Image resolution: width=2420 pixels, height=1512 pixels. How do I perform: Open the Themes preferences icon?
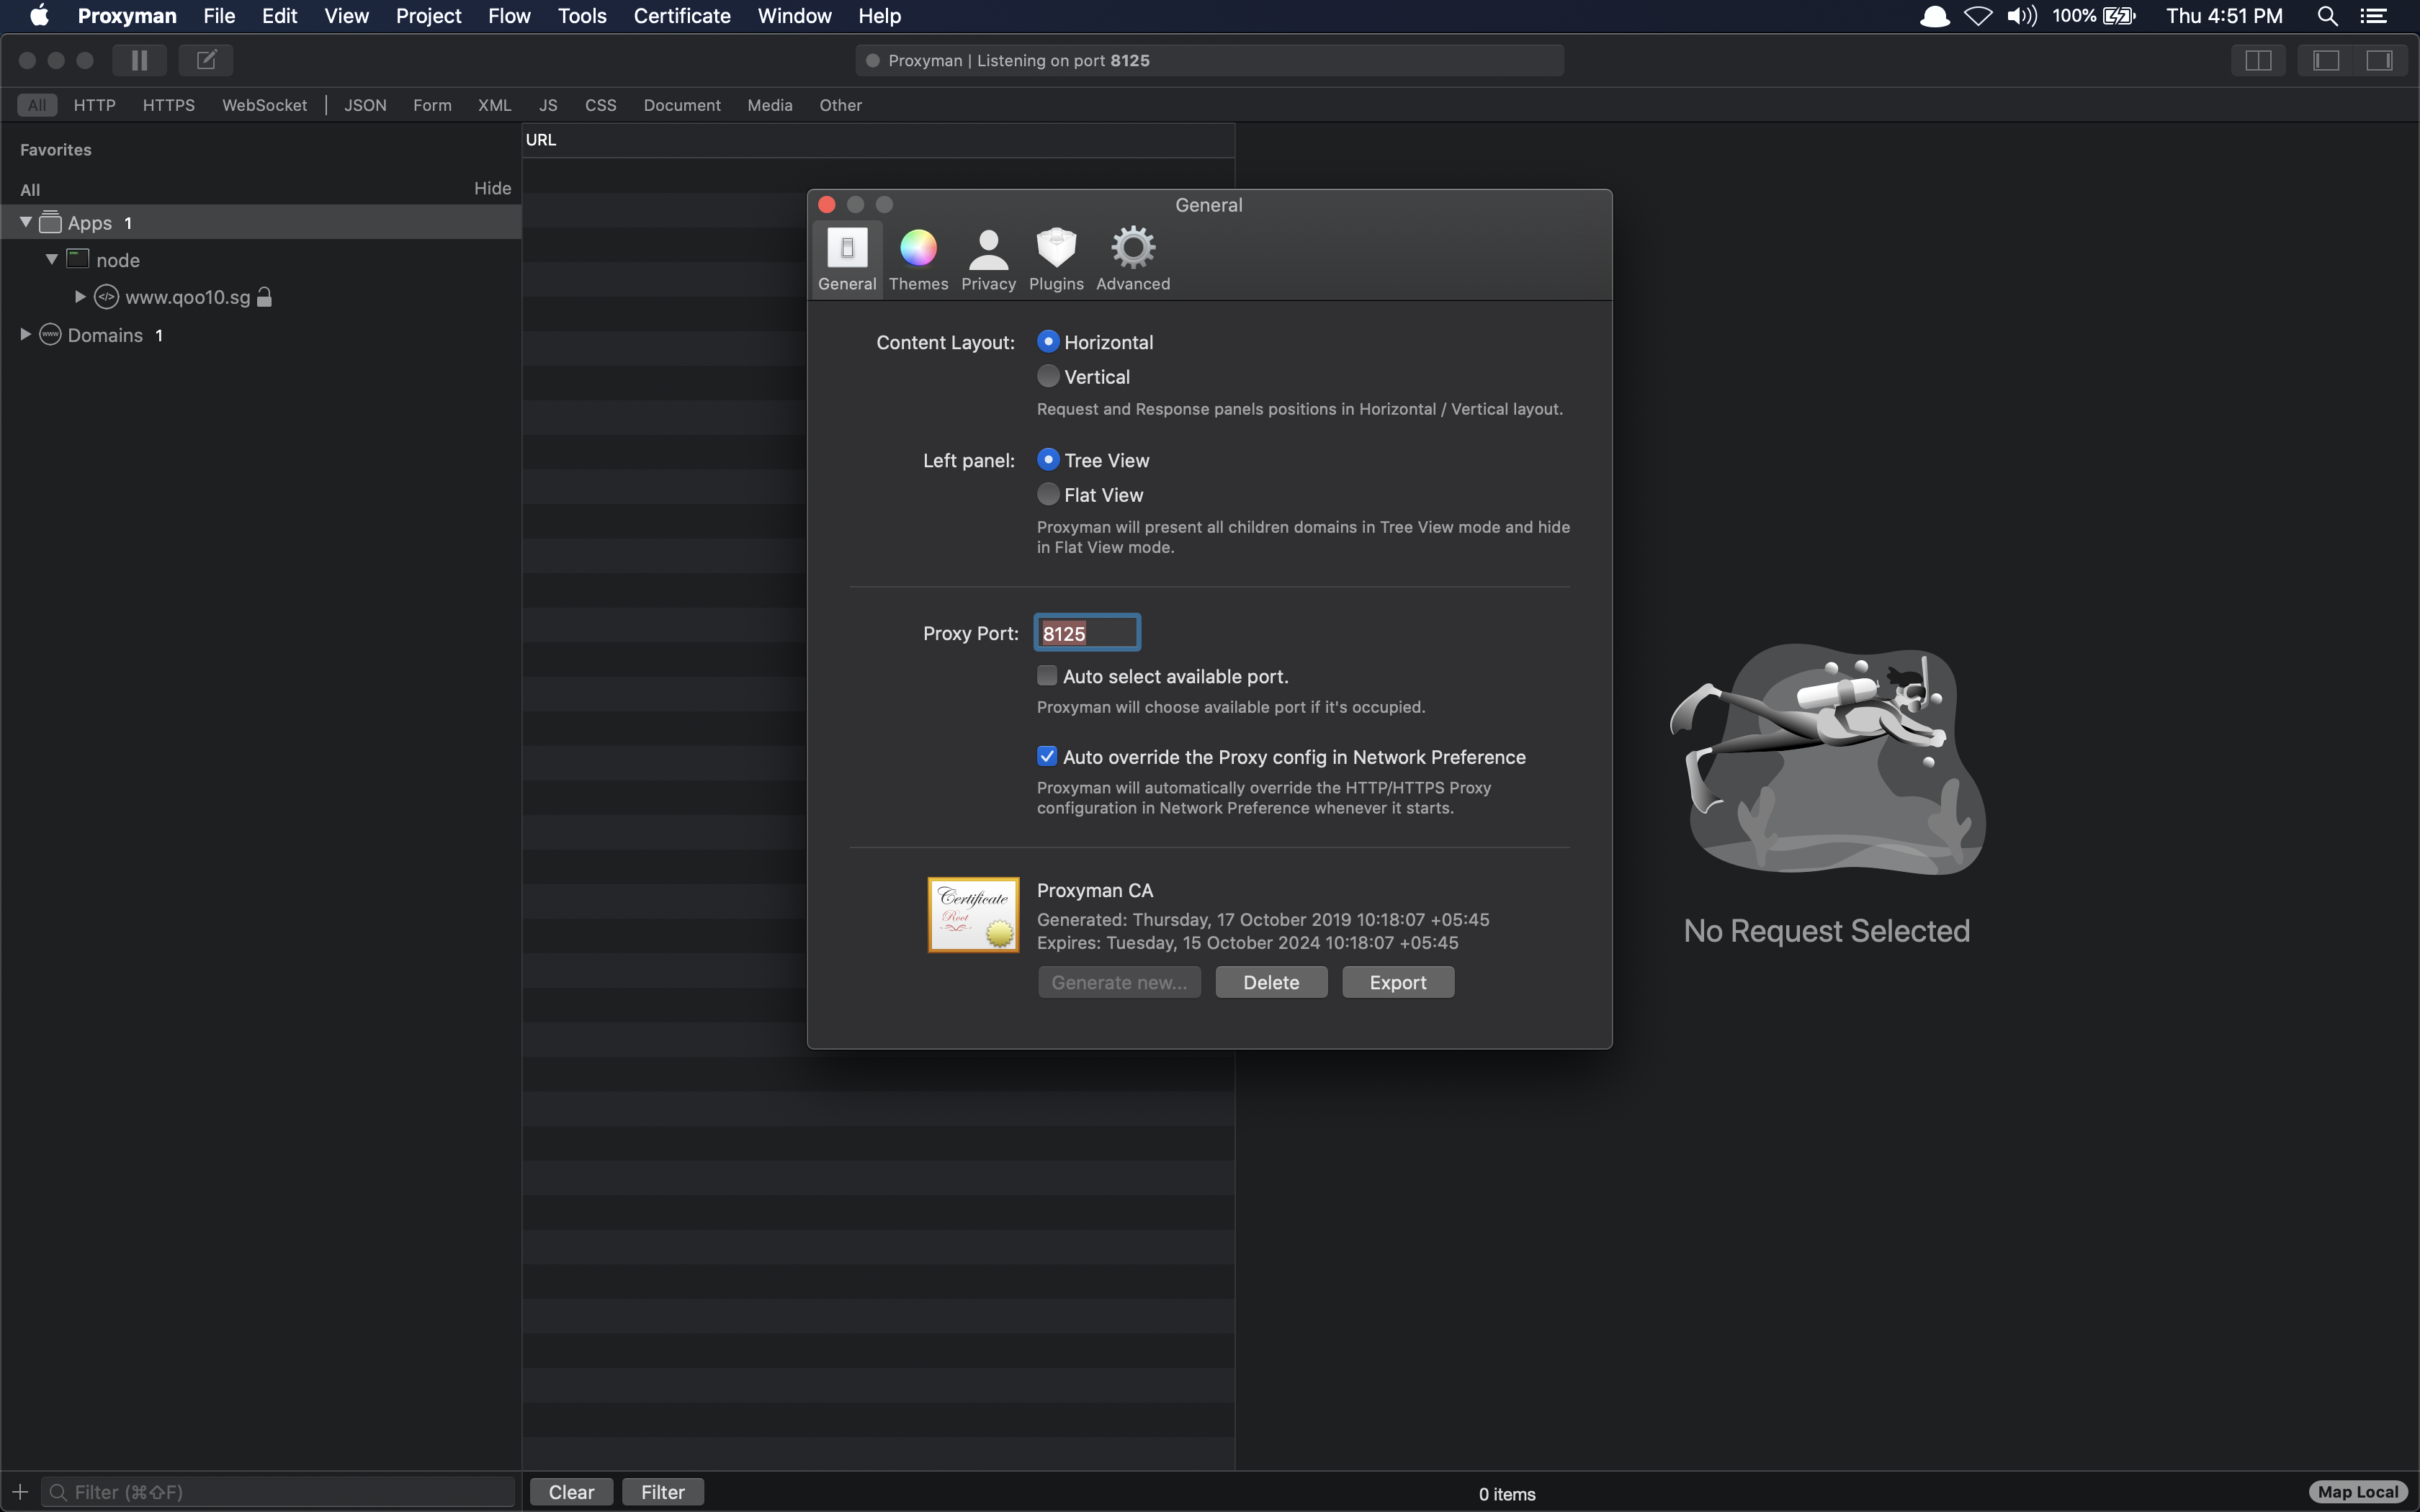point(917,258)
